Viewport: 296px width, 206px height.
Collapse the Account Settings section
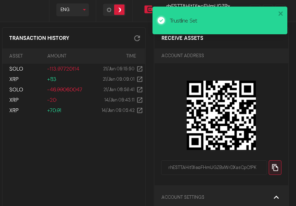click(x=276, y=197)
